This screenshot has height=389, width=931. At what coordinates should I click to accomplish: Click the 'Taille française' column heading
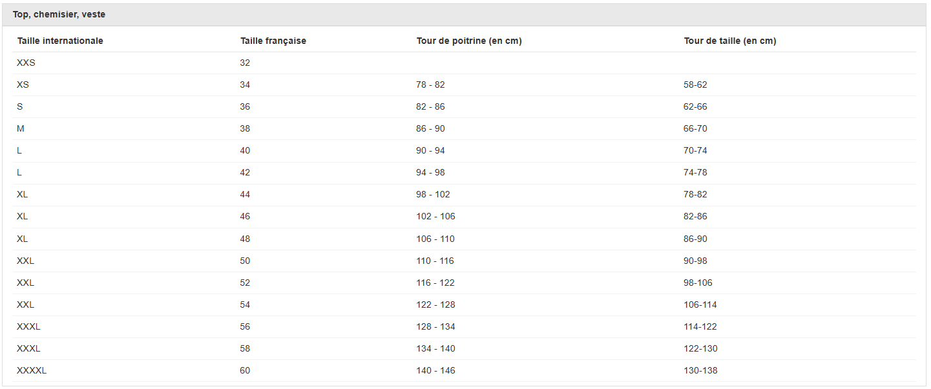[273, 41]
